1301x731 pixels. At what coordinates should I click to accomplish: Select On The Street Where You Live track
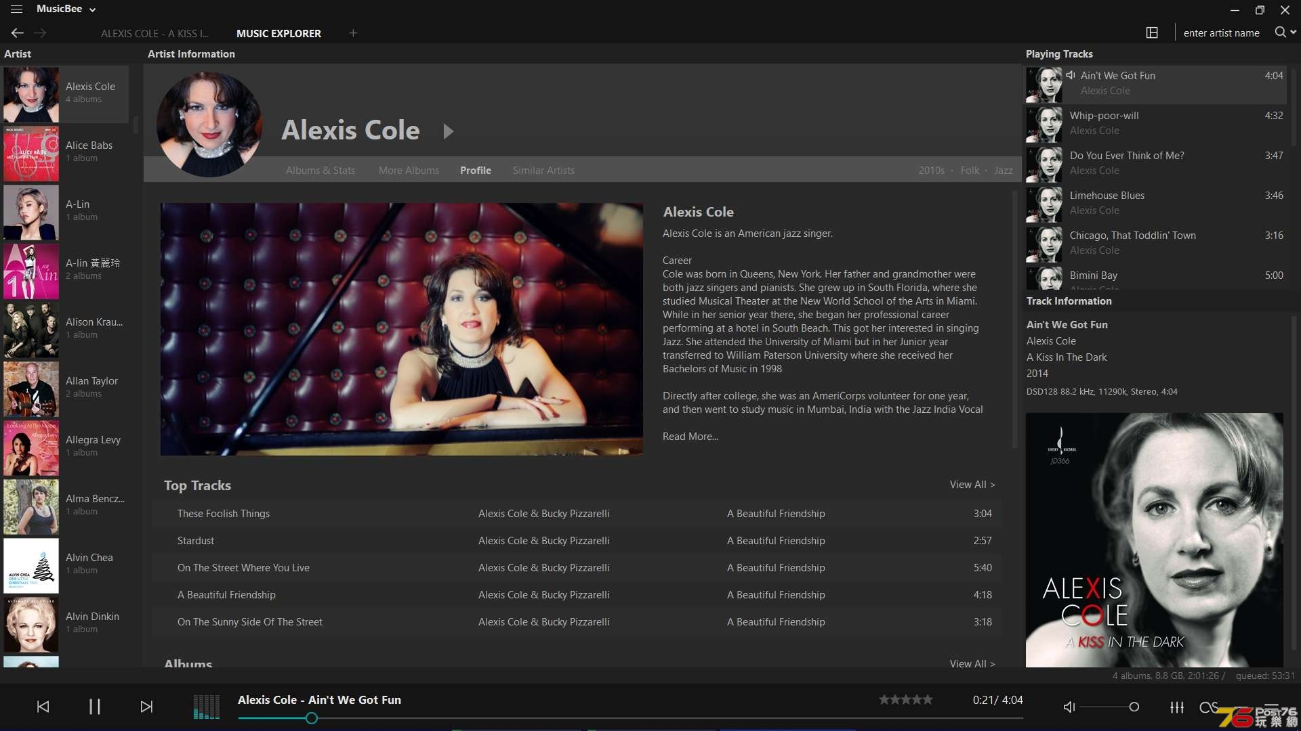577,568
